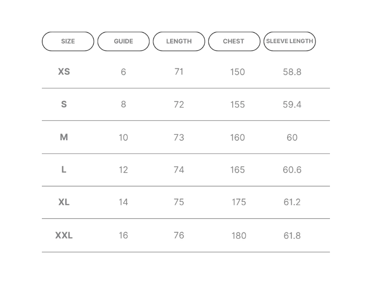This screenshot has width=370, height=294.
Task: Select length value 71 in XS row
Action: click(179, 71)
